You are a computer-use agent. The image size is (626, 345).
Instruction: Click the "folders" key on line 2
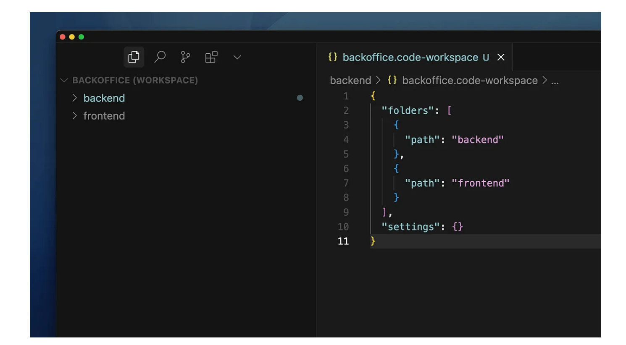(407, 110)
